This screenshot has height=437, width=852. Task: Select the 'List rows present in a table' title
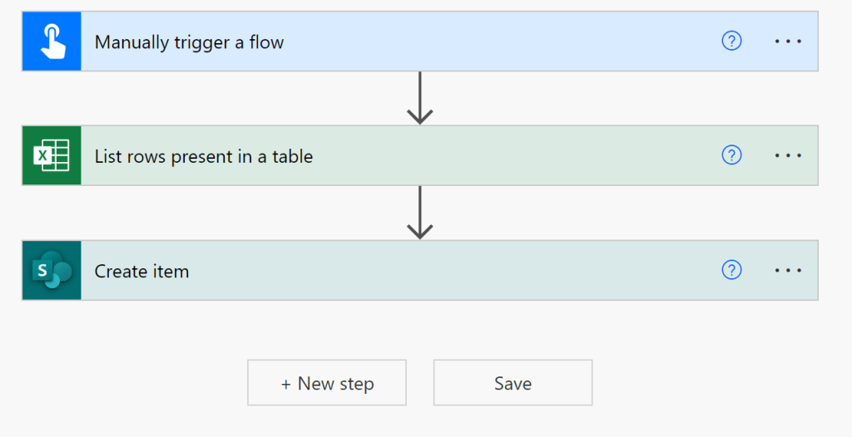(x=204, y=156)
